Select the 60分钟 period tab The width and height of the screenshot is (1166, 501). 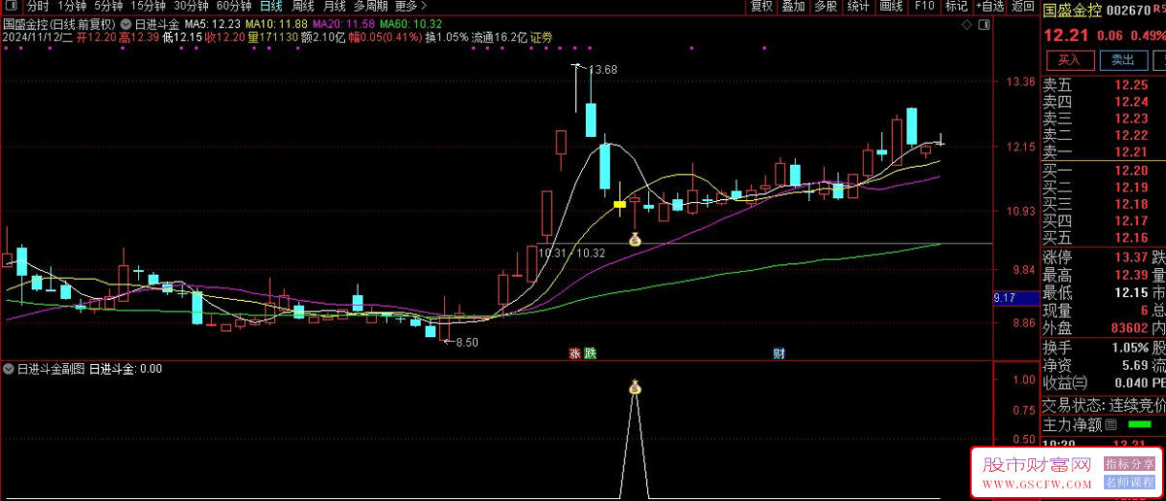click(233, 6)
